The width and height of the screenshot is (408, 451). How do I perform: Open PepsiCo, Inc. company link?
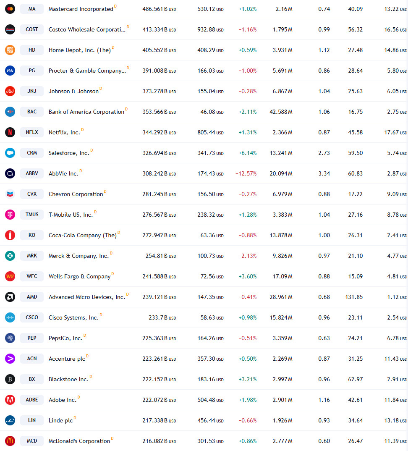pos(65,338)
